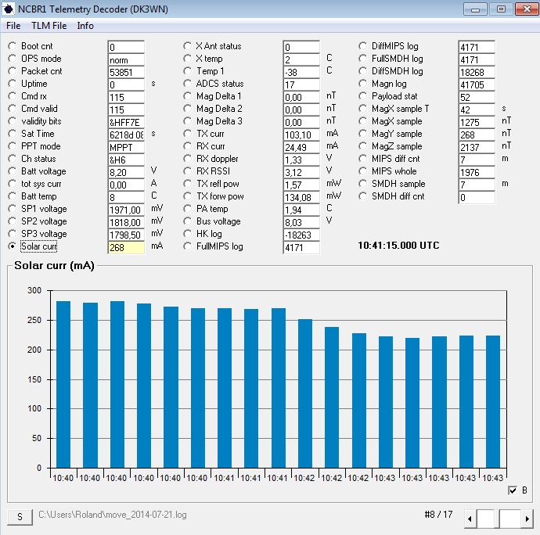Select the TX curr radio button
The width and height of the screenshot is (540, 535).
[x=187, y=134]
